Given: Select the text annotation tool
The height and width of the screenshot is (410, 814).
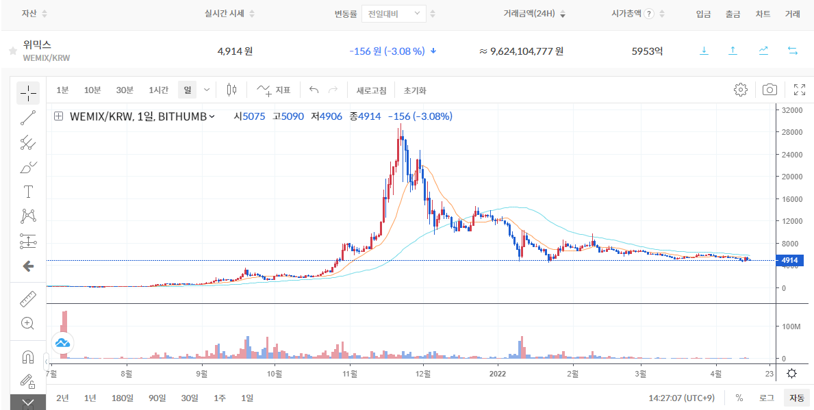Looking at the screenshot, I should [27, 191].
